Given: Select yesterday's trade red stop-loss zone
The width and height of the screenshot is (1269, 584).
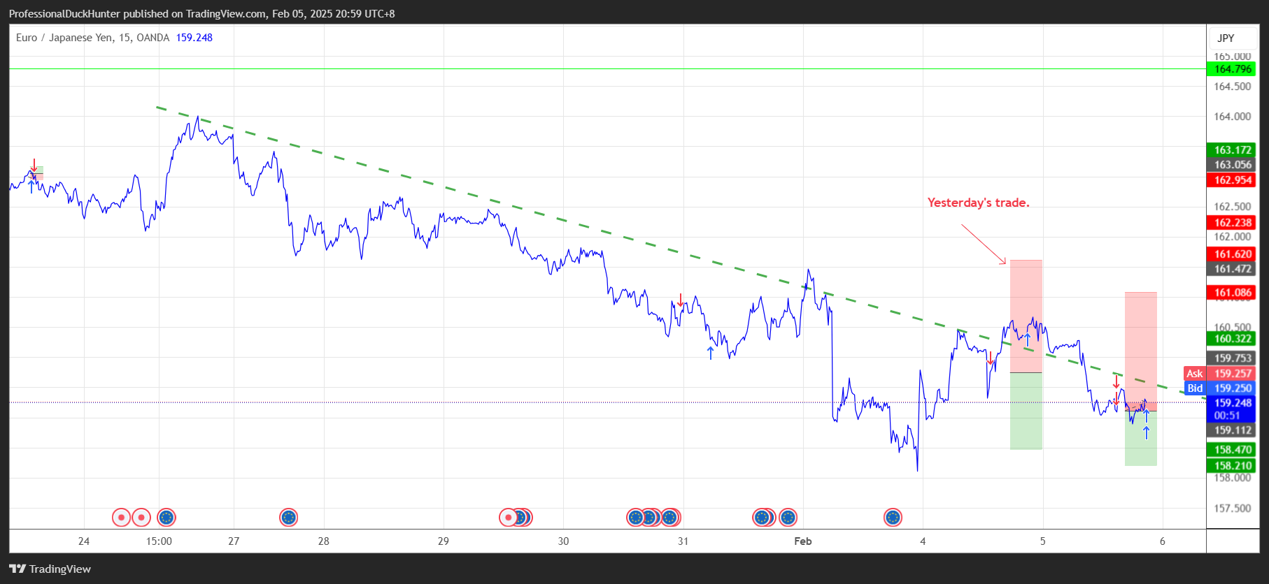Looking at the screenshot, I should click(1026, 316).
